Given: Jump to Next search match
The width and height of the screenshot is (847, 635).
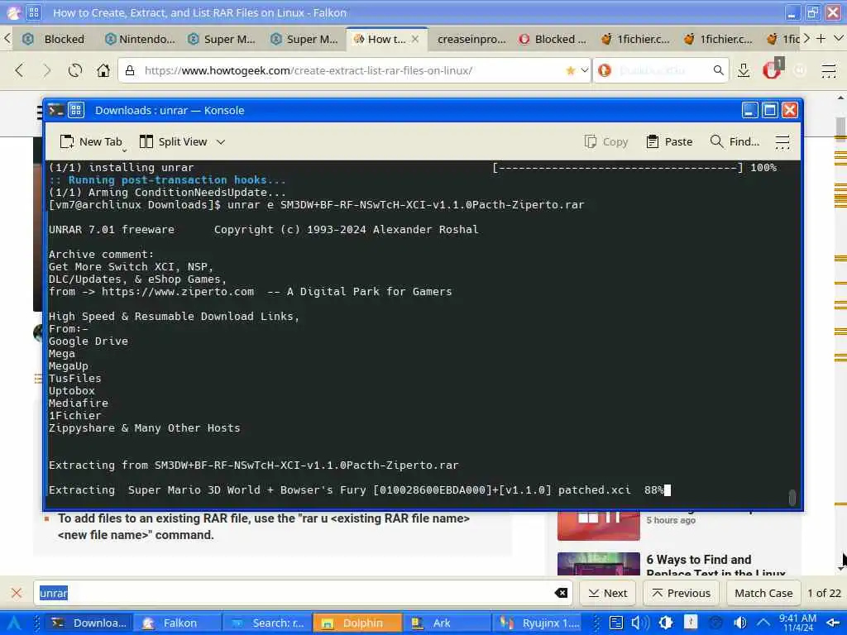Looking at the screenshot, I should (608, 593).
